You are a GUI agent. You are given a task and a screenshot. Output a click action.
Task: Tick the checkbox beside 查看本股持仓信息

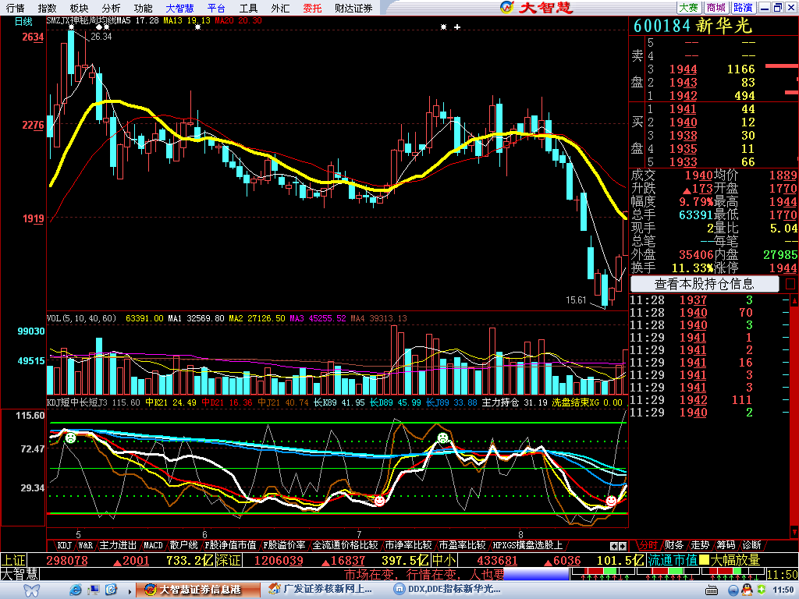790,284
